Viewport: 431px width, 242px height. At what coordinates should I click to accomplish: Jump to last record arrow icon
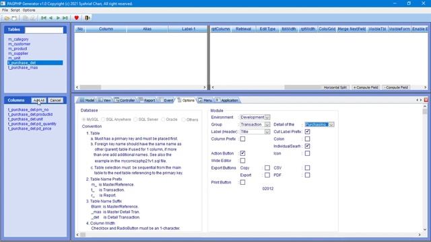point(65,18)
